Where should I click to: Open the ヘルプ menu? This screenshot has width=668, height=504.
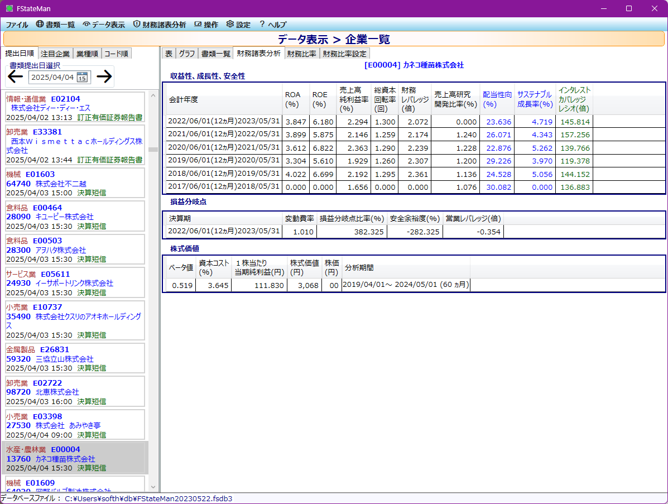[273, 25]
